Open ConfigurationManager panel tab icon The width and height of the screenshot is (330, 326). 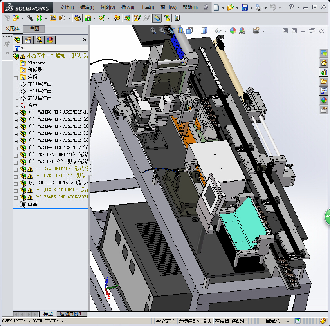[39, 40]
